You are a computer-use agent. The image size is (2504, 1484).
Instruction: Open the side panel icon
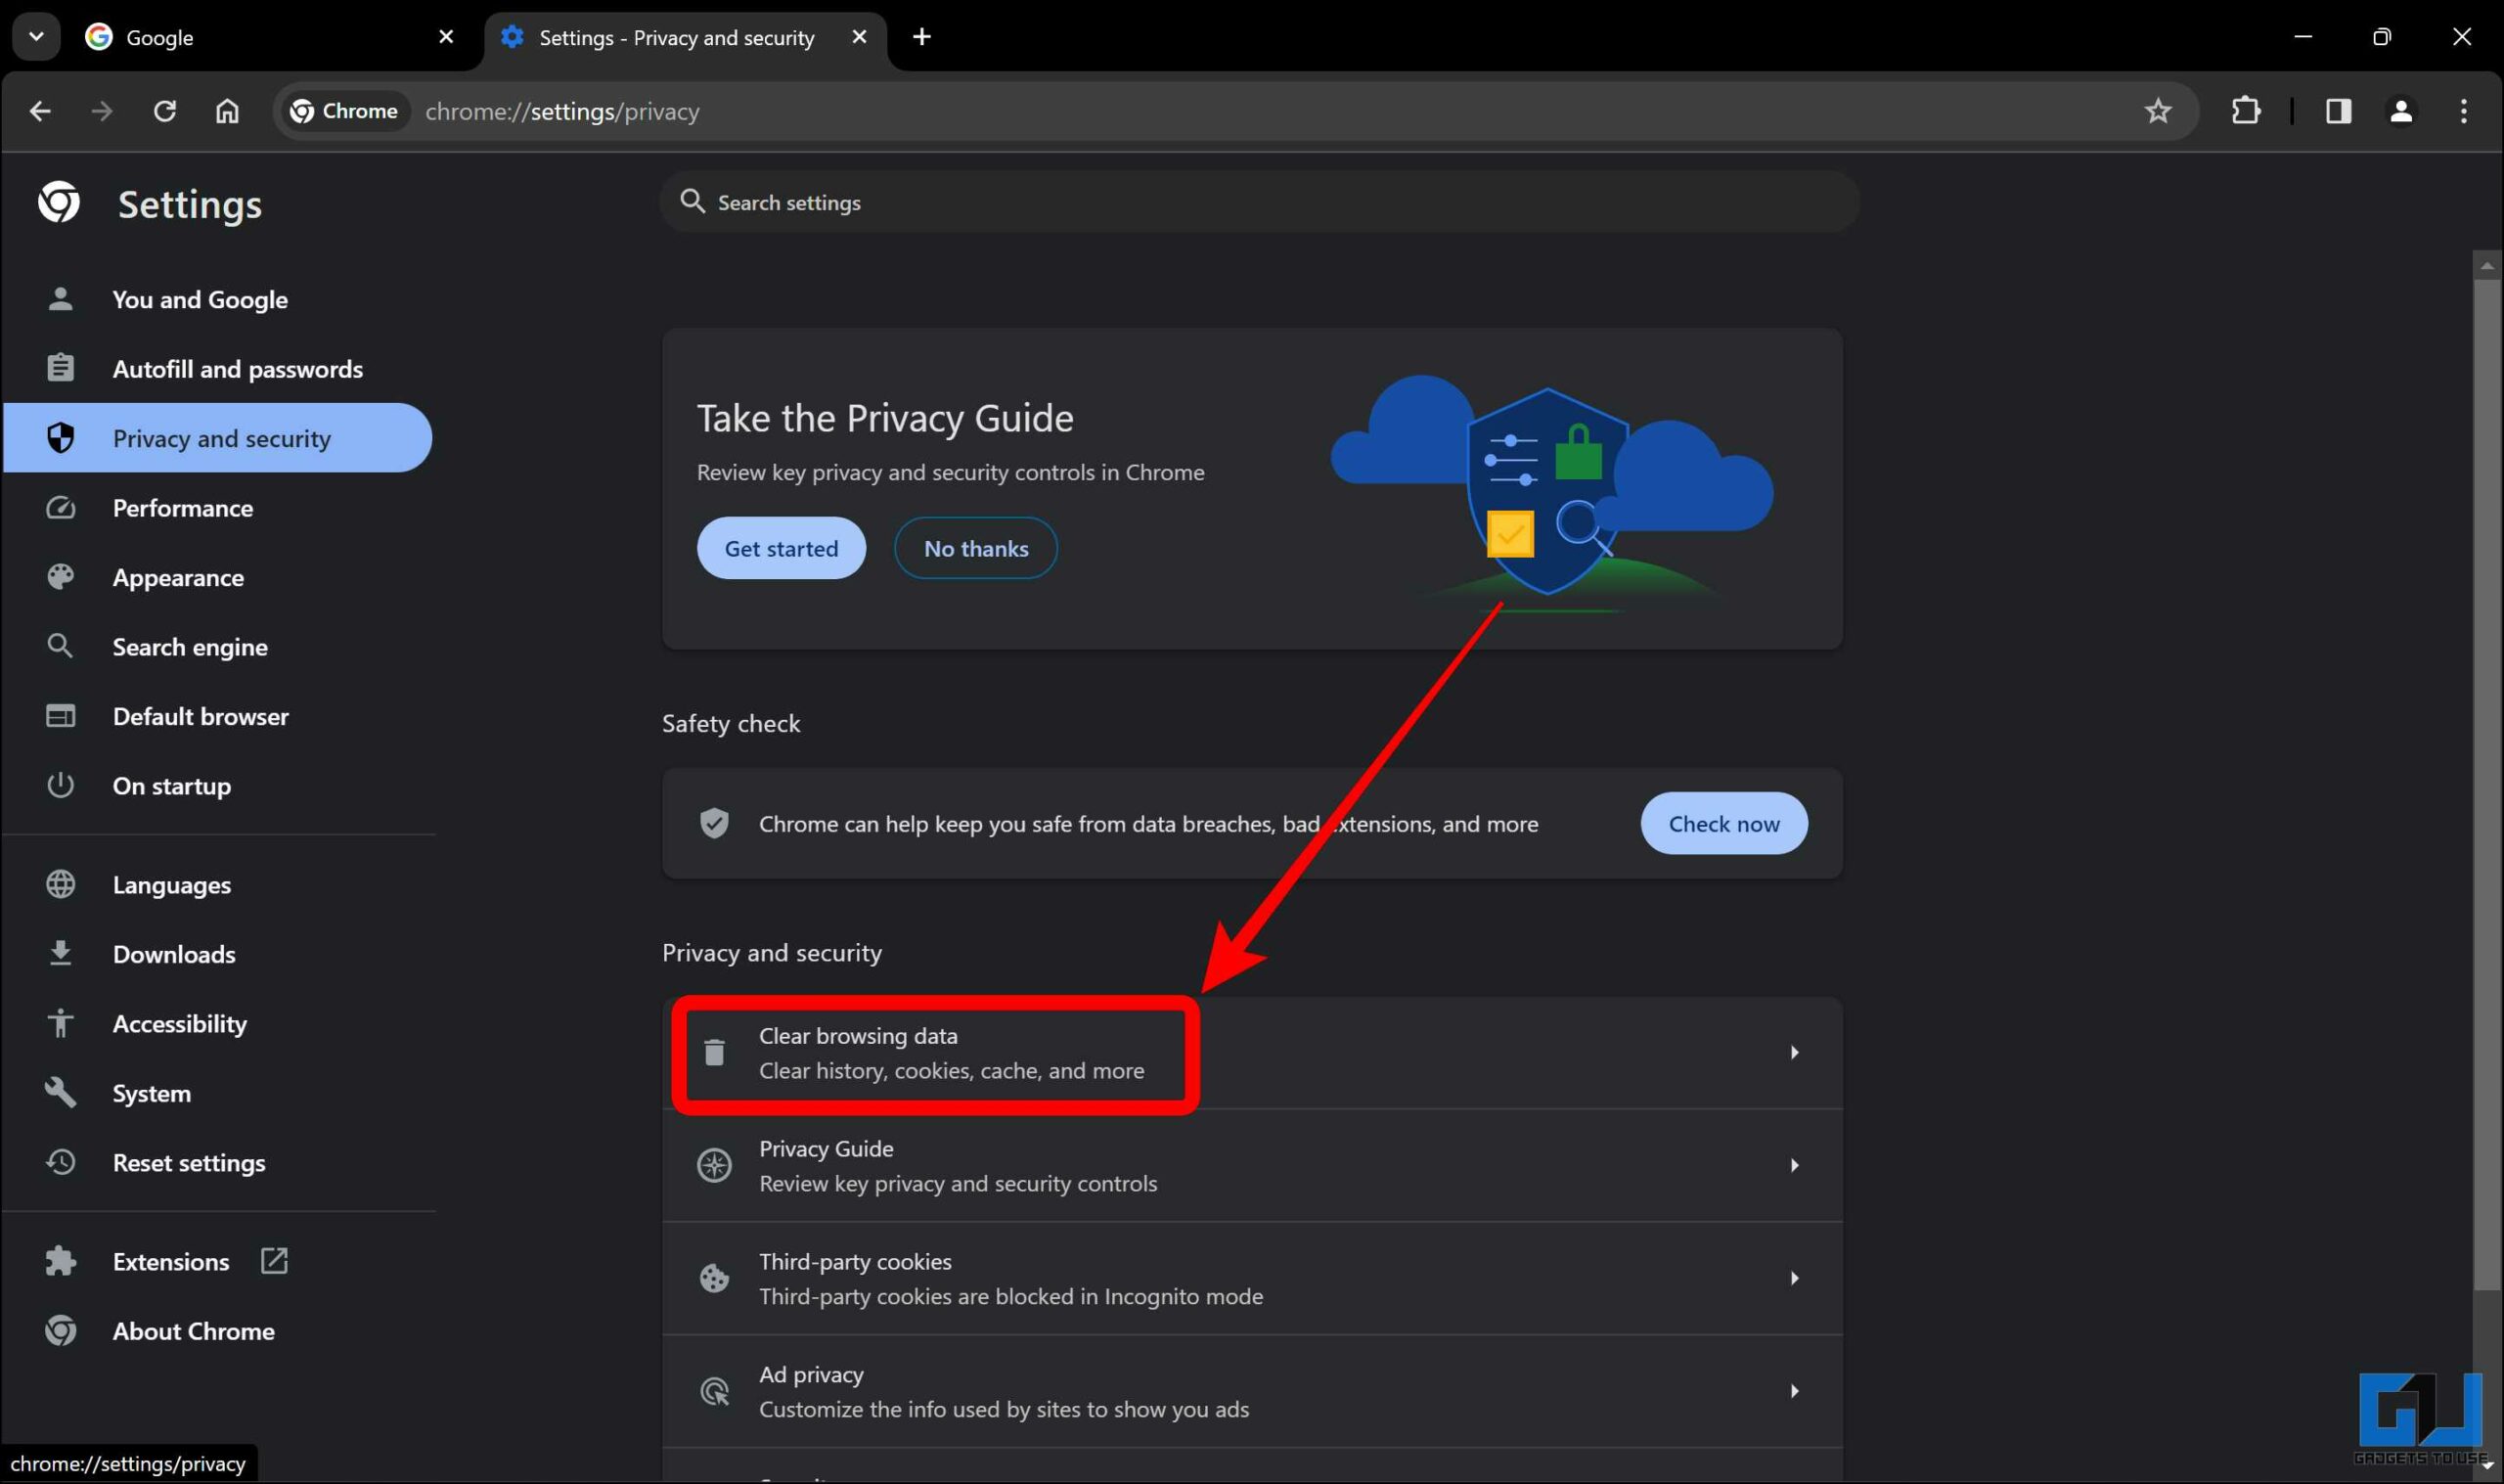point(2338,111)
